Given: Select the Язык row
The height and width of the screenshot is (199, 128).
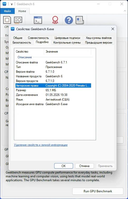Looking at the screenshot, I should point(53,100).
